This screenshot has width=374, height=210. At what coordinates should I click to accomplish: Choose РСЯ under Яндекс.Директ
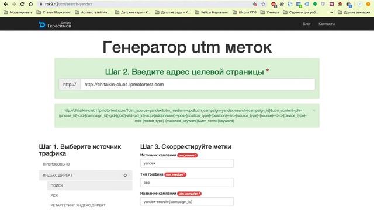click(x=54, y=195)
